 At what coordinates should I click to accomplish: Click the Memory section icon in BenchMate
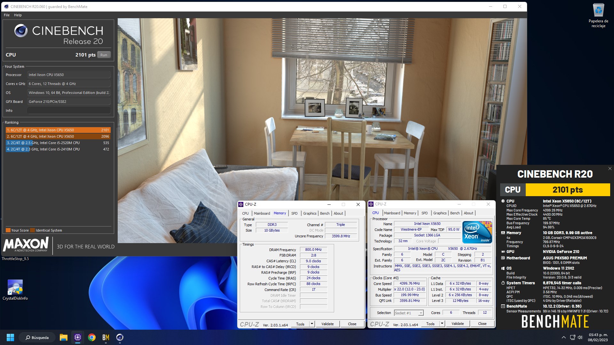(503, 233)
